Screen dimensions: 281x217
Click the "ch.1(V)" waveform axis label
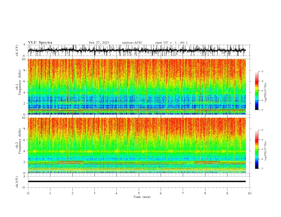click(17, 50)
